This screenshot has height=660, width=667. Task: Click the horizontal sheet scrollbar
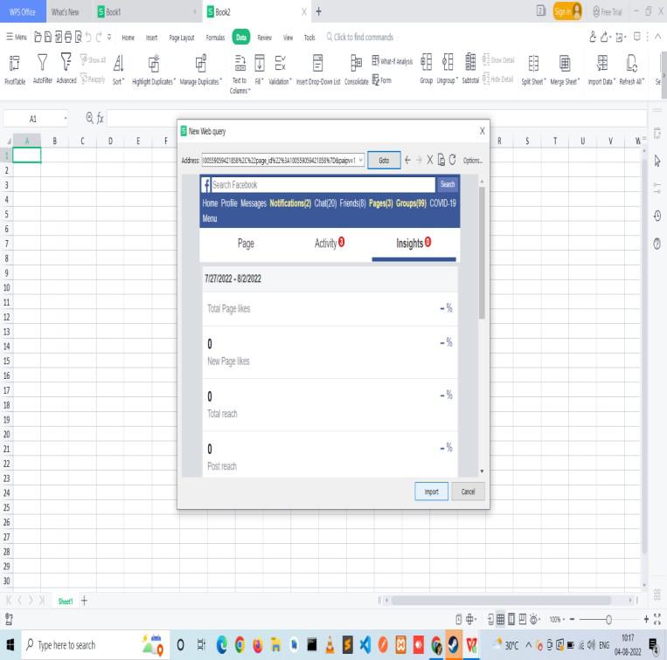coord(501,600)
